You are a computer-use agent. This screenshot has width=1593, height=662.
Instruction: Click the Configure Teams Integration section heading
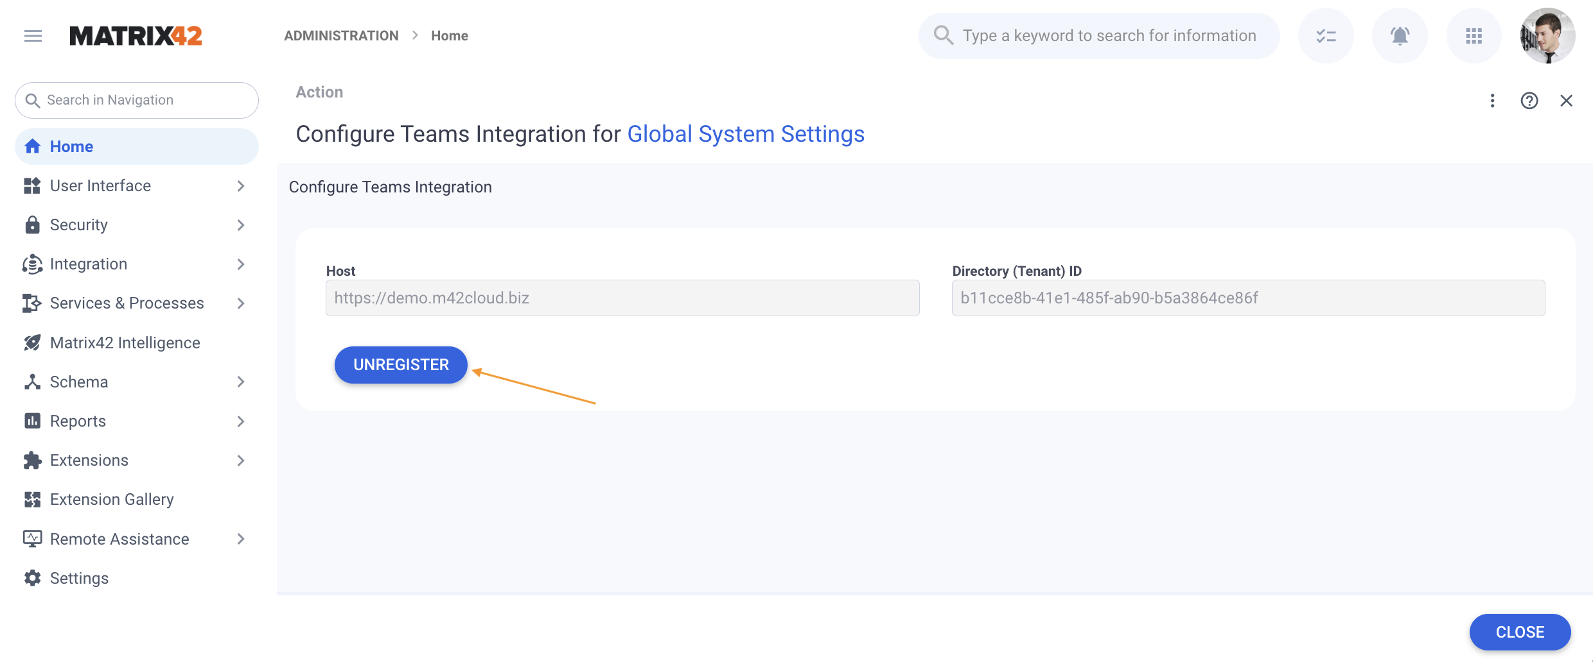(x=391, y=187)
